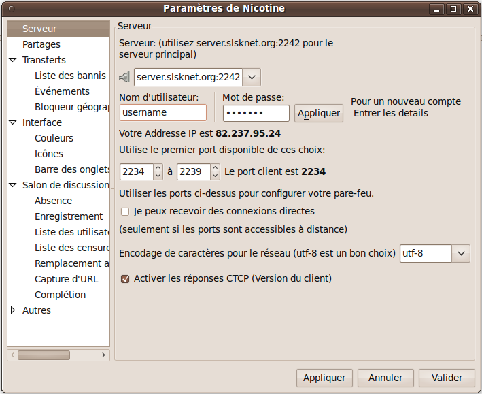
Task: Expand the Autres tree section
Action: 13,310
